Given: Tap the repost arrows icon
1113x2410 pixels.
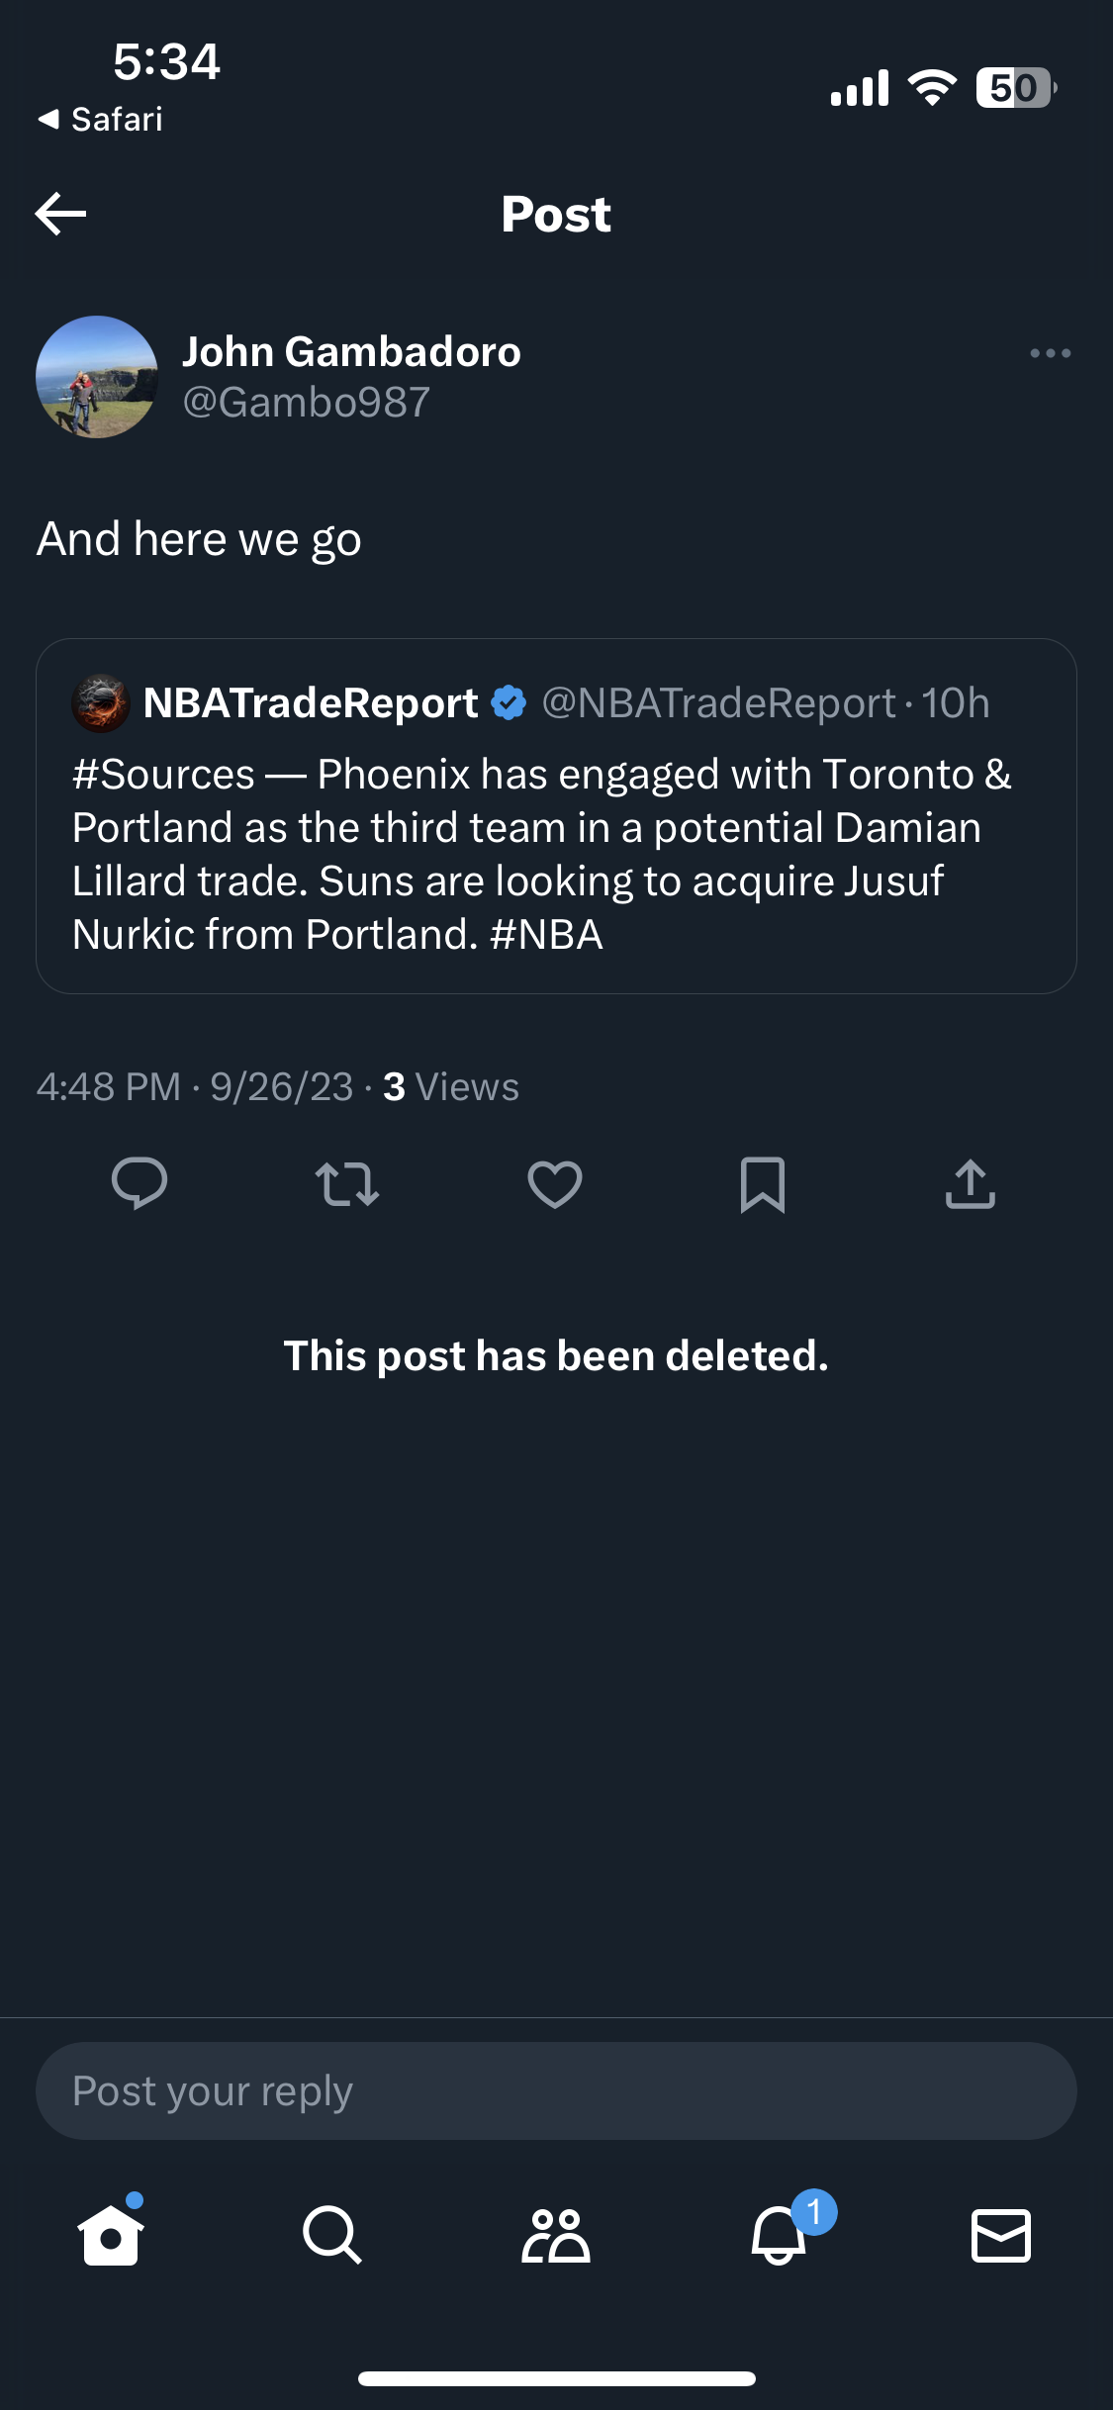Looking at the screenshot, I should [x=347, y=1184].
